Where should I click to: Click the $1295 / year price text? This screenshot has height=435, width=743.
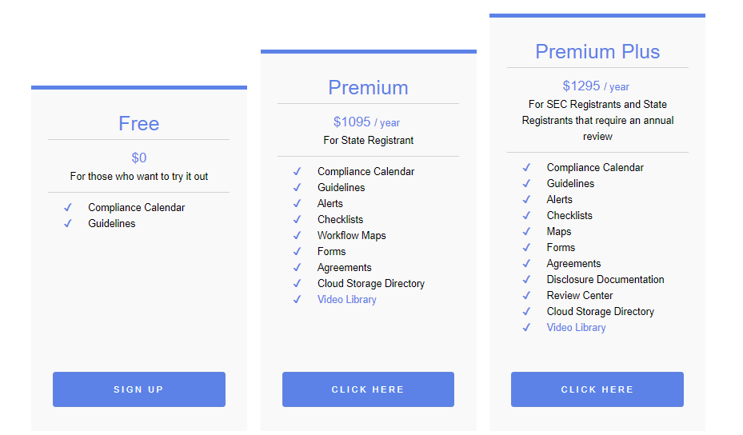point(596,86)
